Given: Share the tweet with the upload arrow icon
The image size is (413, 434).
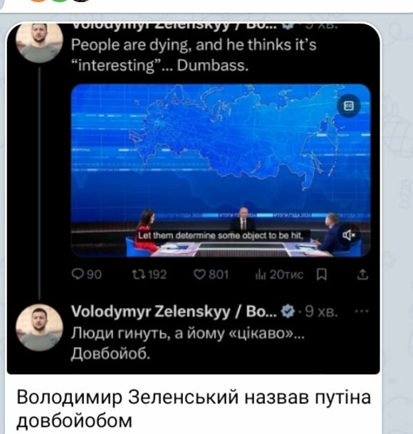Looking at the screenshot, I should 362,274.
